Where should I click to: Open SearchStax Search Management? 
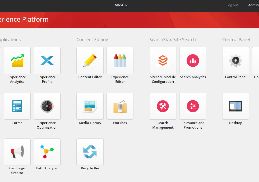pos(163,106)
